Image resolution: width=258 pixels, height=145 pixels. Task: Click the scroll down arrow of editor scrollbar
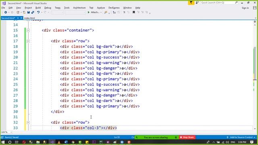click(x=255, y=129)
